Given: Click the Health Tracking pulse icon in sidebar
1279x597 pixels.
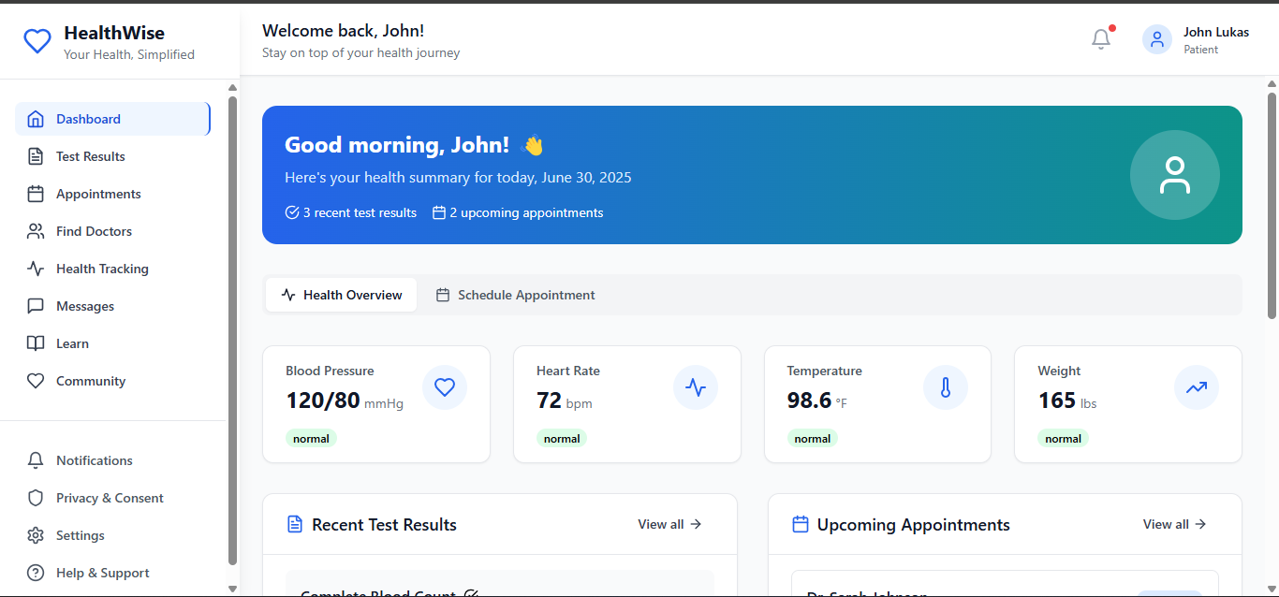Looking at the screenshot, I should [x=36, y=269].
